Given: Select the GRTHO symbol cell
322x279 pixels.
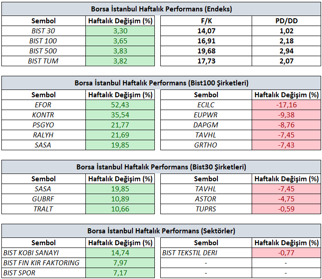Looking at the screenshot, I should coord(206,145).
